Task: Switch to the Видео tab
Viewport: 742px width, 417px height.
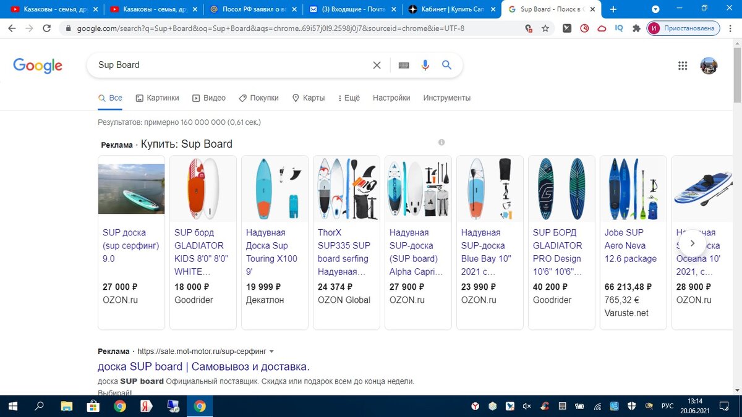Action: 209,98
